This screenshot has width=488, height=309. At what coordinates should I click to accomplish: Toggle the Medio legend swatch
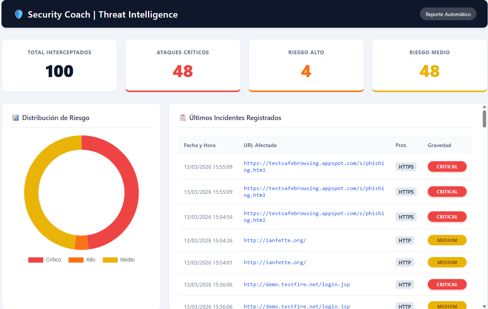tap(110, 260)
